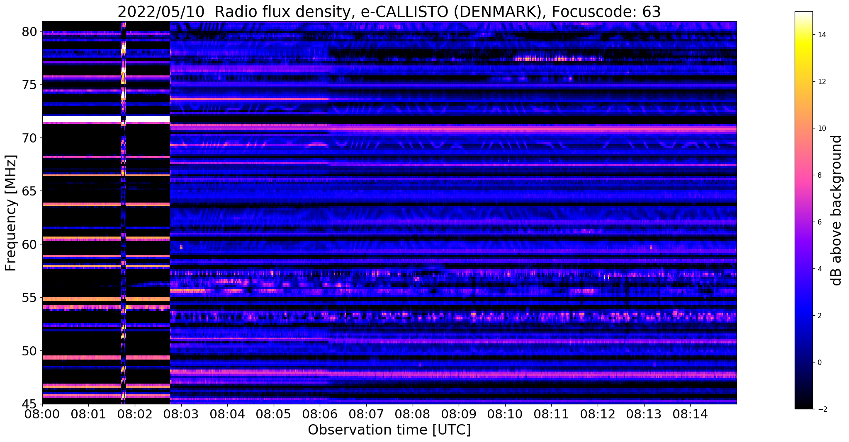849x442 pixels.
Task: Click the 75 MHz frequency tick label
Action: (x=30, y=85)
